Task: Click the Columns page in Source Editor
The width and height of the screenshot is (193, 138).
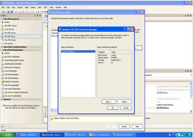Action: 54,33
